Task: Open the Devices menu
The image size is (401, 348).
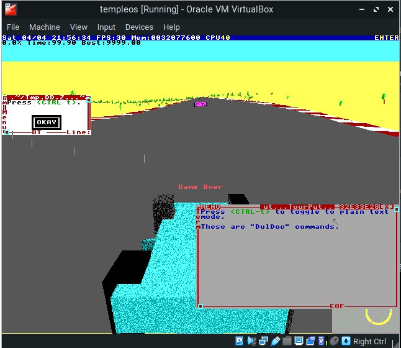Action: click(139, 27)
